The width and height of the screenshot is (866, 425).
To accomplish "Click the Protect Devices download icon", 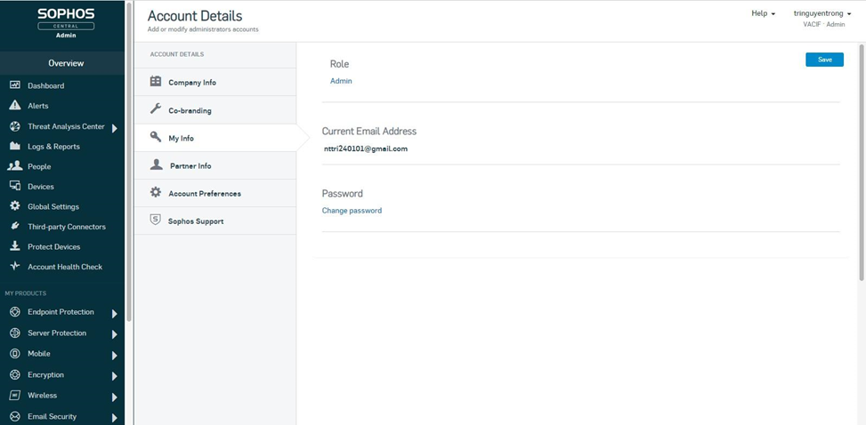I will pyautogui.click(x=15, y=246).
